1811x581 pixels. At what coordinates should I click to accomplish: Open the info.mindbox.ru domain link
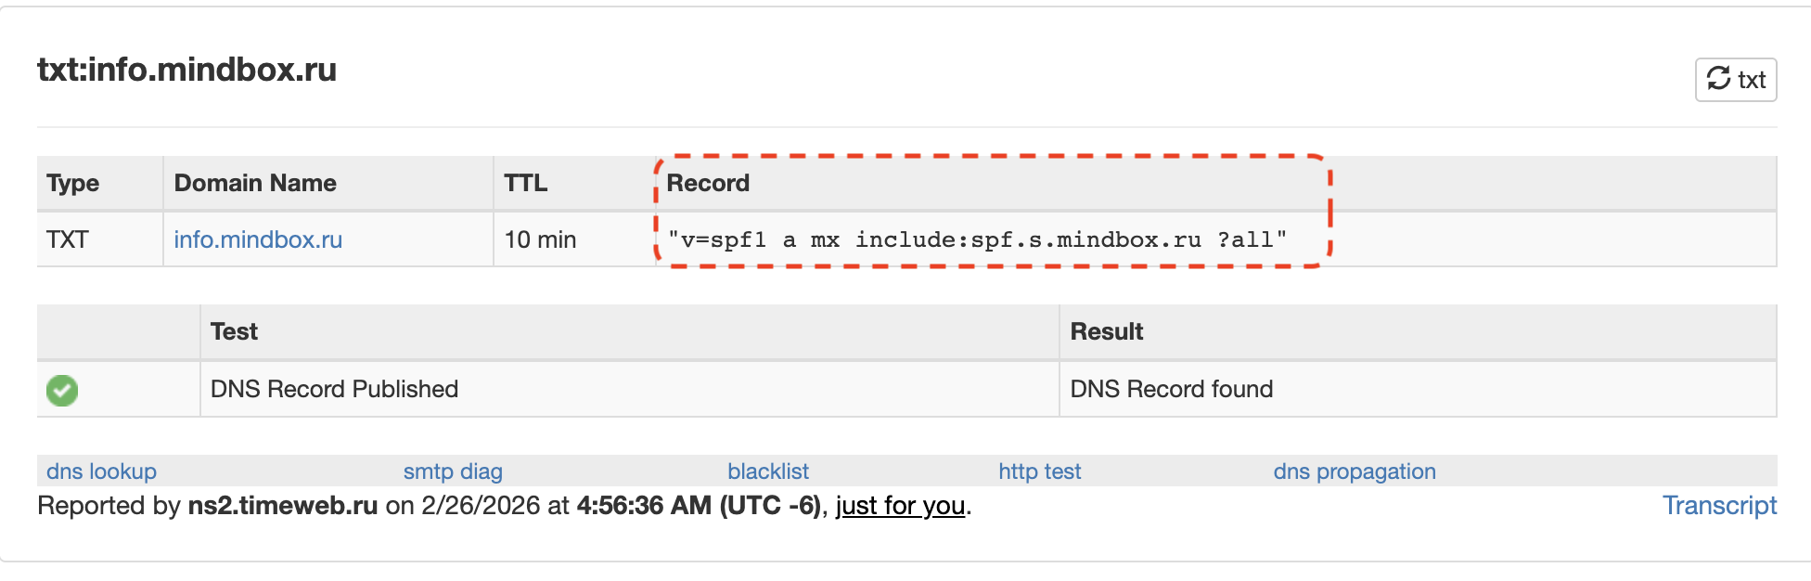[257, 239]
